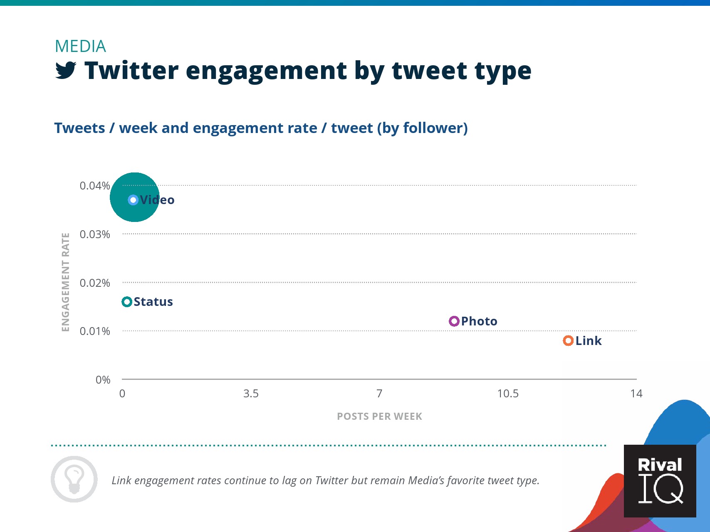Select the purple Photo data point
The width and height of the screenshot is (710, 532).
point(454,321)
